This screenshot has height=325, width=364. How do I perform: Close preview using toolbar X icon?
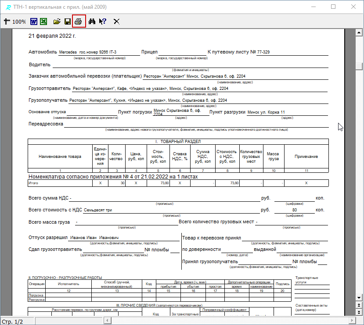click(x=117, y=21)
